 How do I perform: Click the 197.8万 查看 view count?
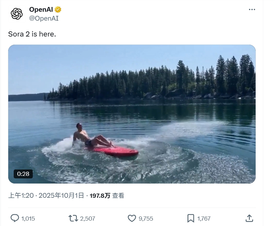107,196
